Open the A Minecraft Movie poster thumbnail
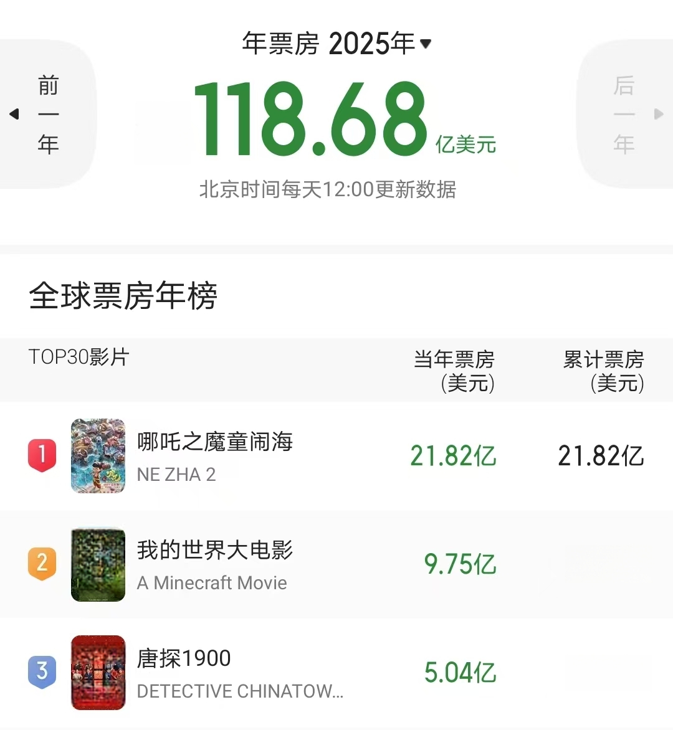The width and height of the screenshot is (673, 730). (98, 564)
